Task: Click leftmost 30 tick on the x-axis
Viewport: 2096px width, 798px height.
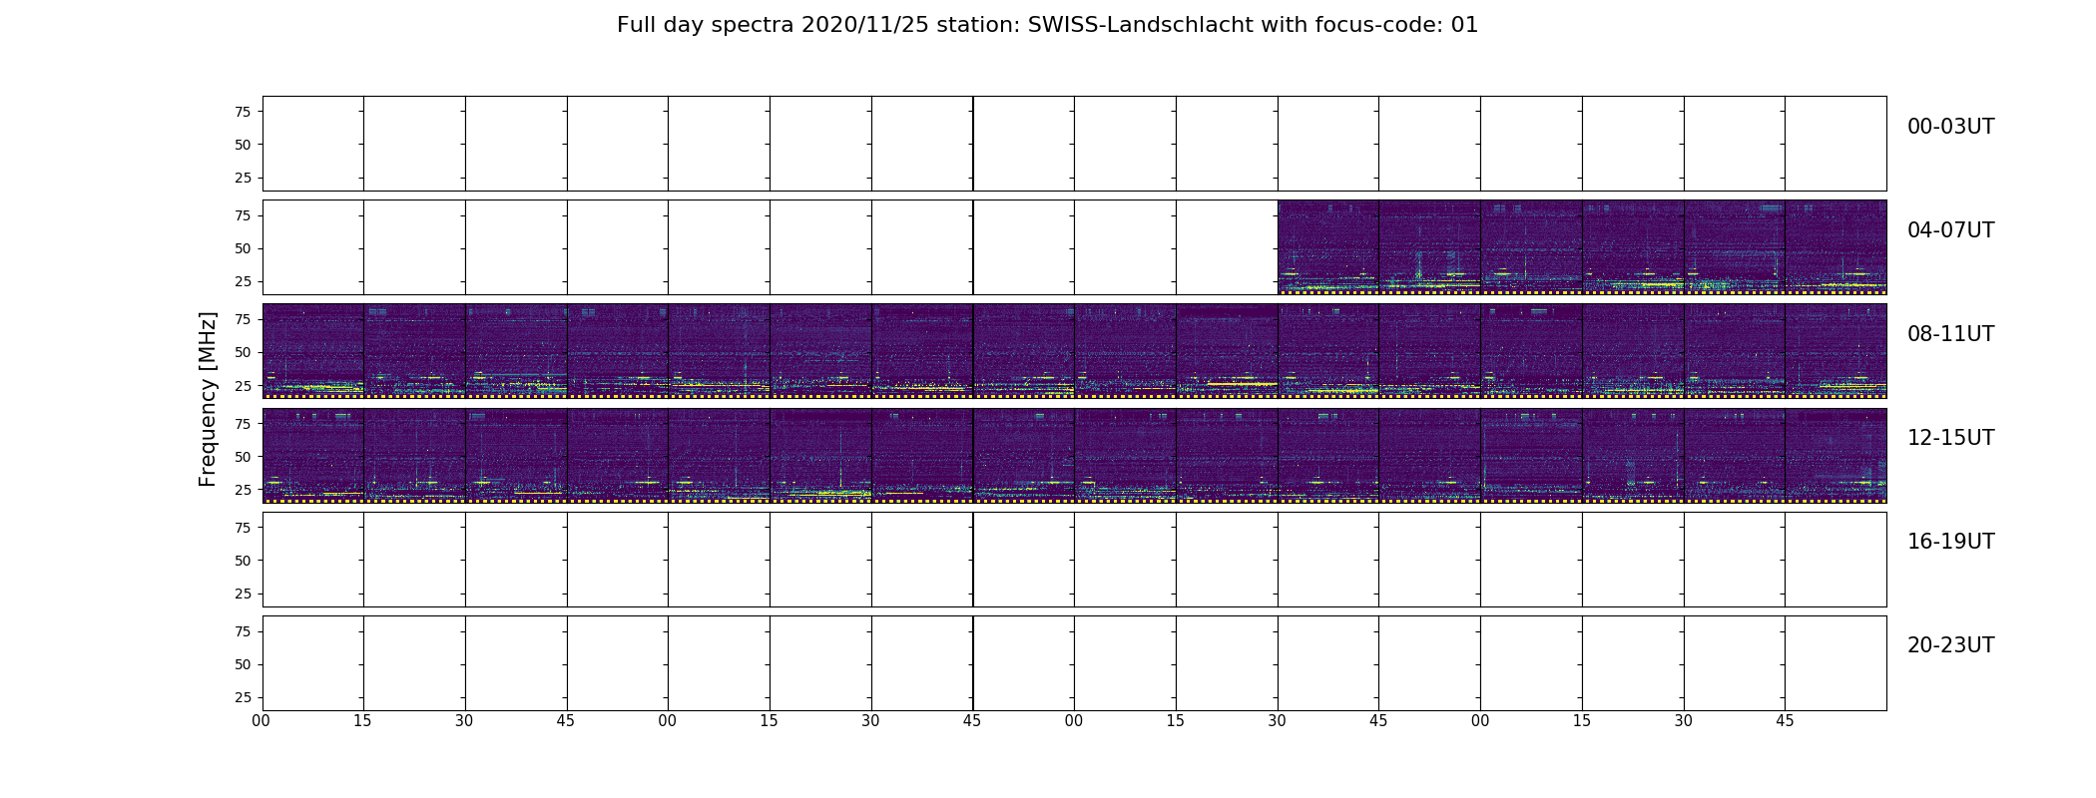Action: tap(464, 721)
